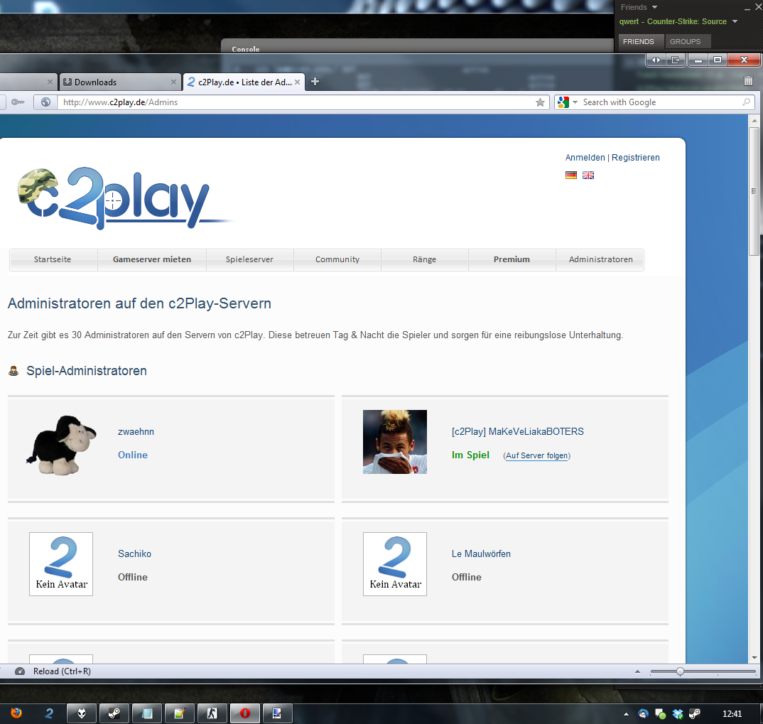Click the Counter-Strike taskbar icon
763x724 pixels.
coord(212,713)
